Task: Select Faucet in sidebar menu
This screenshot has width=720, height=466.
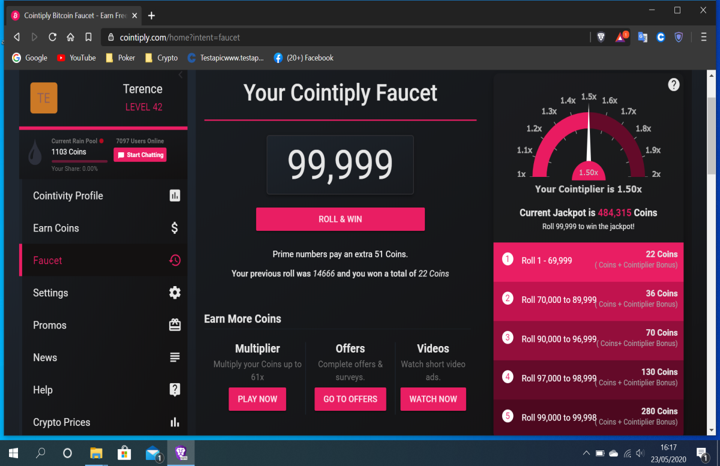Action: coord(104,260)
